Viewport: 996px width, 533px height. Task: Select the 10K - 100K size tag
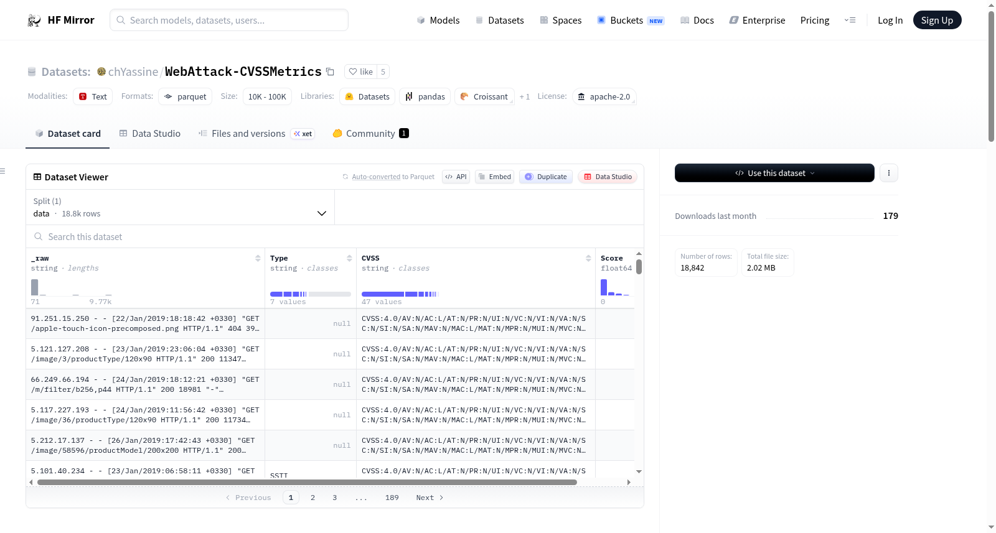(267, 96)
